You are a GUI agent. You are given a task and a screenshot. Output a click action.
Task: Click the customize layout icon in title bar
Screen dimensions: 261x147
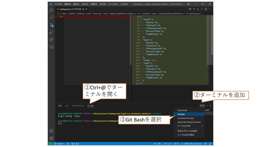click(188, 4)
